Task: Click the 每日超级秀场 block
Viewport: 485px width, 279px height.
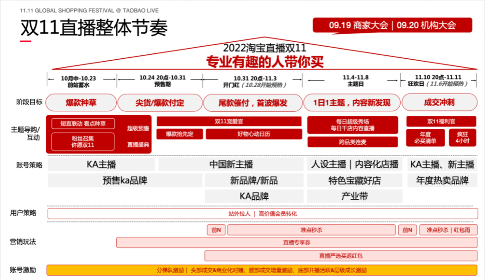Action: 353,125
